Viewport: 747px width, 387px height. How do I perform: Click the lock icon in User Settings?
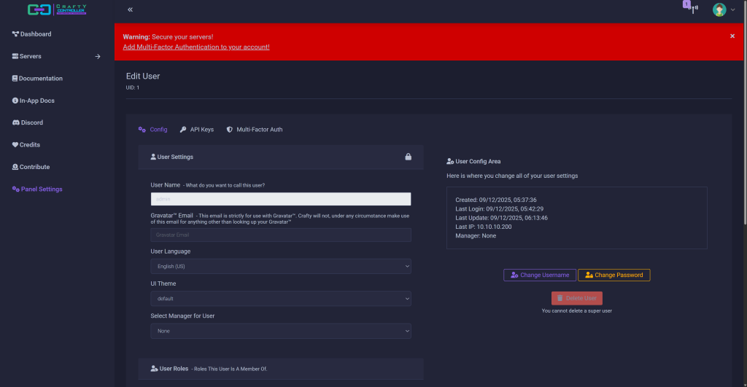tap(409, 157)
